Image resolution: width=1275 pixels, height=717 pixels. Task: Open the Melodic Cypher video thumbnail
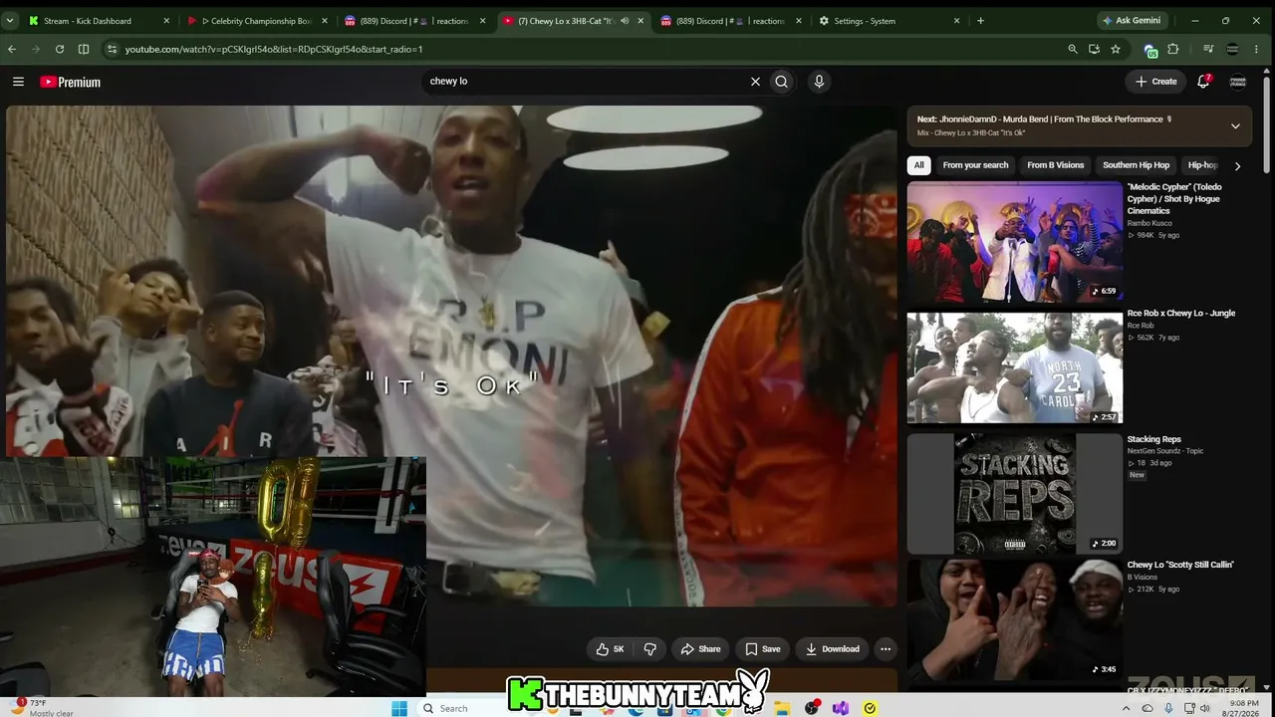(x=1014, y=241)
